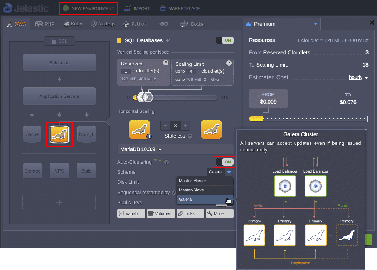The height and width of the screenshot is (270, 377).
Task: Select the Application Servers block
Action: click(59, 96)
